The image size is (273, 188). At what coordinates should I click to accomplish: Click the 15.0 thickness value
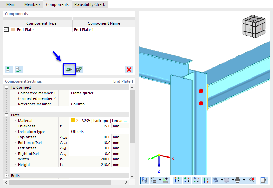tap(90, 126)
